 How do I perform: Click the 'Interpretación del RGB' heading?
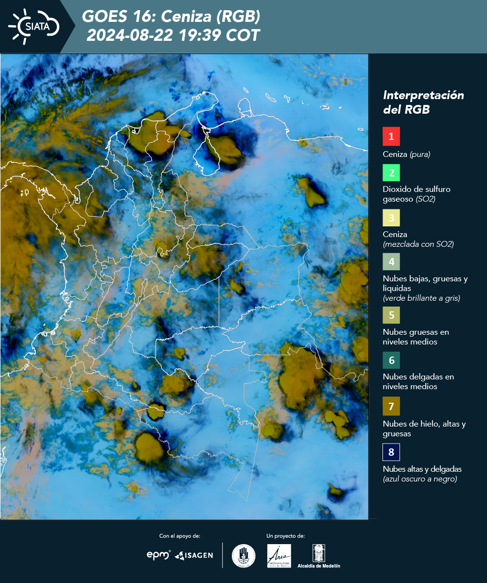[x=423, y=102]
